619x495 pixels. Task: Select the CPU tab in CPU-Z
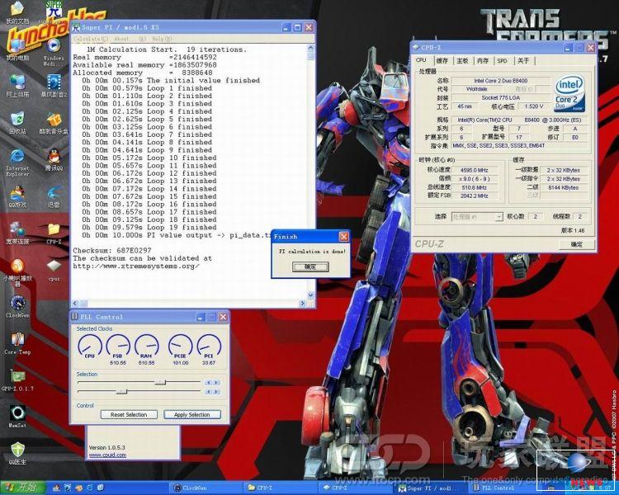(x=421, y=60)
